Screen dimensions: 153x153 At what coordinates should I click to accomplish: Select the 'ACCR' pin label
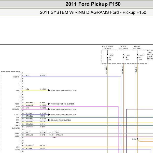tap(17, 104)
